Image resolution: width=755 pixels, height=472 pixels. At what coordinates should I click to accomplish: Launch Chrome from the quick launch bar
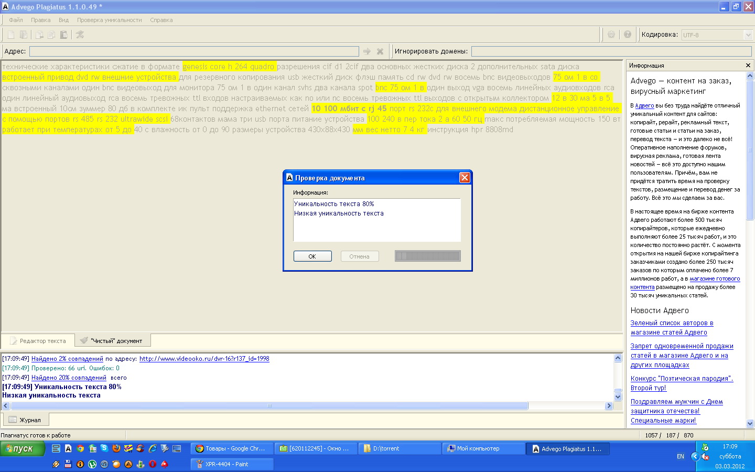(80, 448)
